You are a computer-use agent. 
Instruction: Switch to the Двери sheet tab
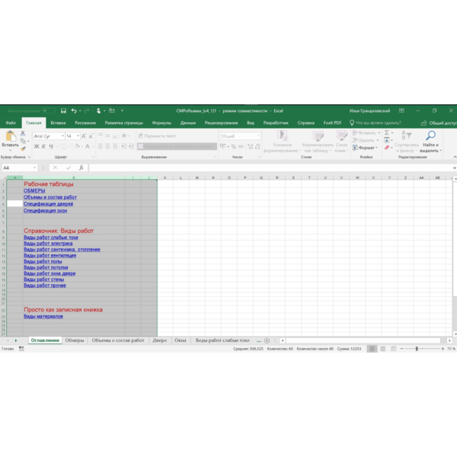[159, 340]
